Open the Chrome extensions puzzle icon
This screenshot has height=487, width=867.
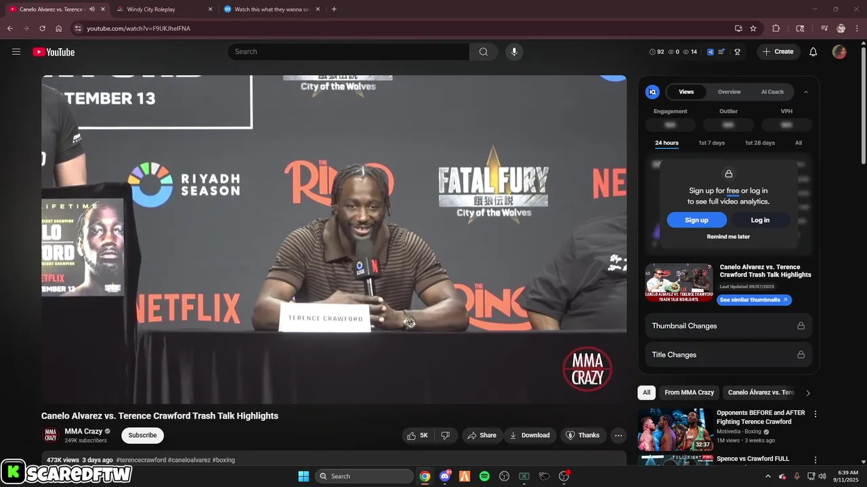[x=776, y=28]
